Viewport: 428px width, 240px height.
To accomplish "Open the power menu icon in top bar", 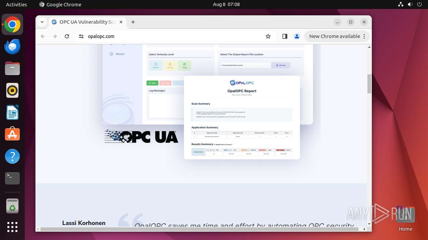I will click(x=420, y=4).
